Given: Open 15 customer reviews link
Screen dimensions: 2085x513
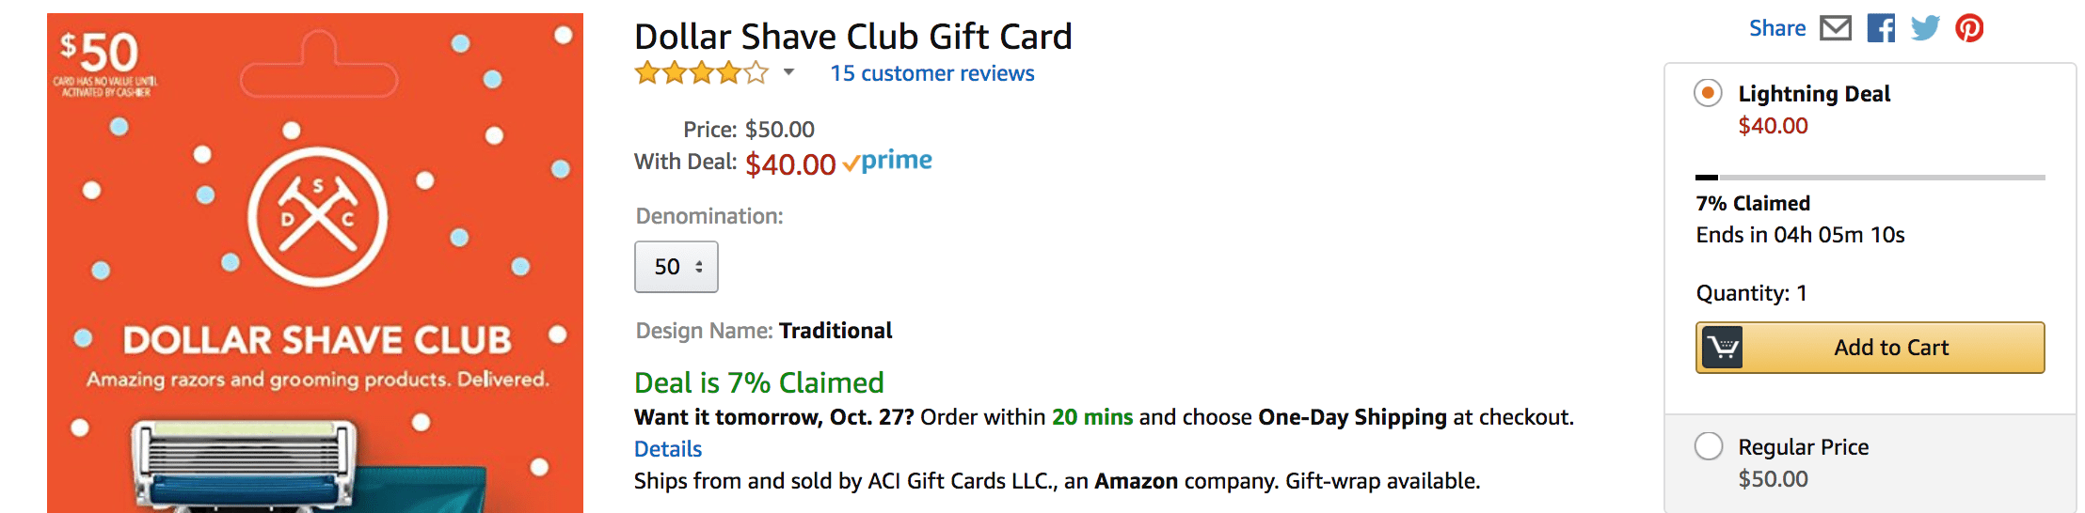Looking at the screenshot, I should click(x=931, y=73).
